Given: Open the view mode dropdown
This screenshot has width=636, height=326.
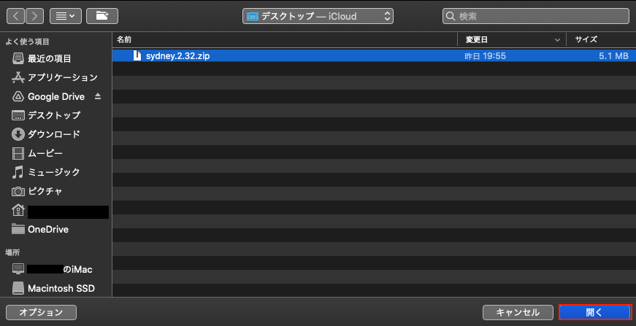Looking at the screenshot, I should point(66,16).
